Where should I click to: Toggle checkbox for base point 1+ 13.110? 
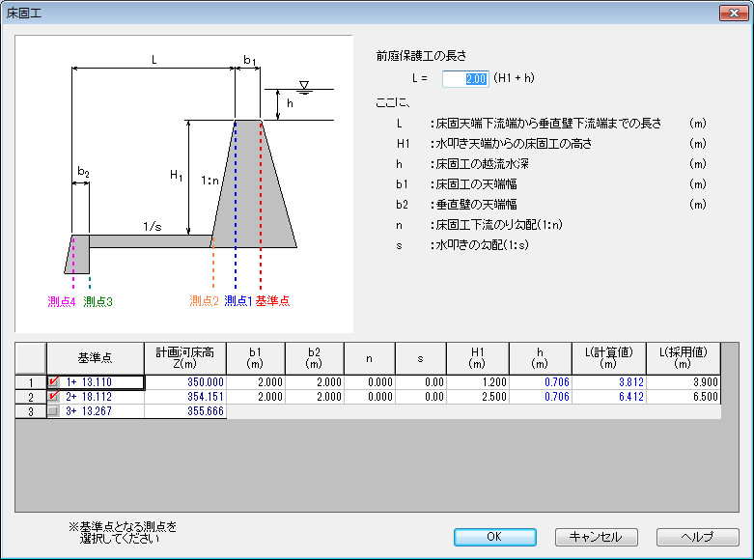click(53, 382)
